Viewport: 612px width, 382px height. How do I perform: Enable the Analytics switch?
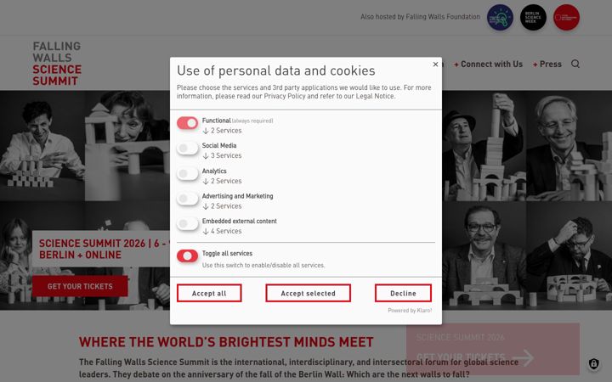point(187,173)
